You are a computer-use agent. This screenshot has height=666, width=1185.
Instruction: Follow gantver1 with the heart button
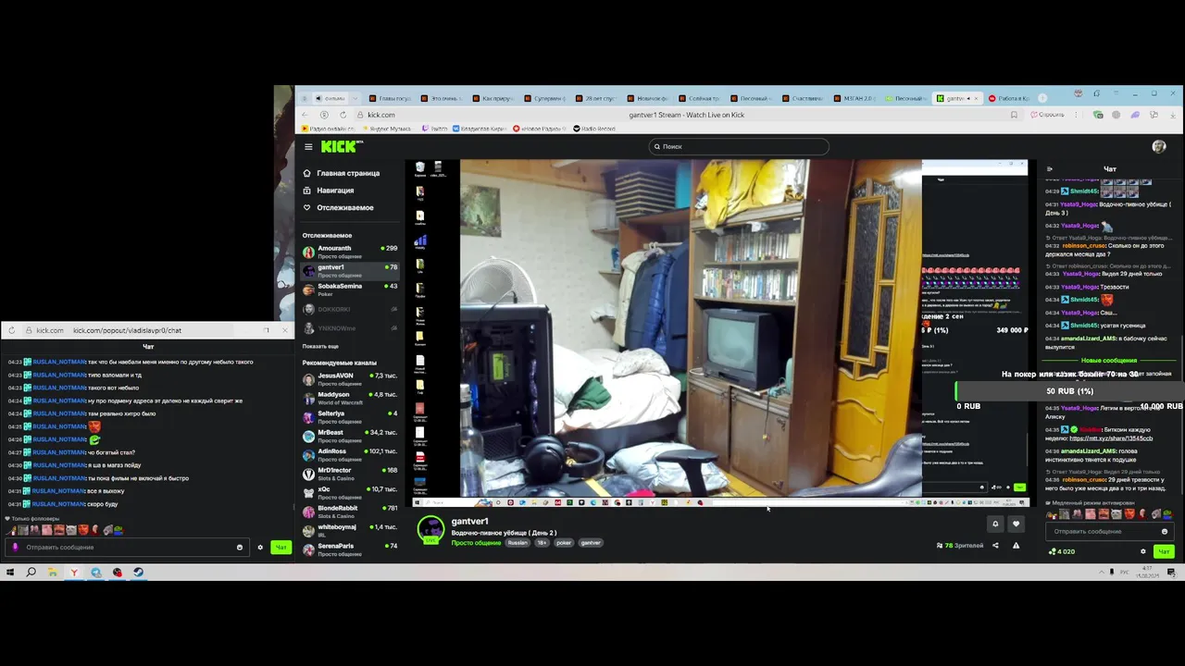(1016, 524)
